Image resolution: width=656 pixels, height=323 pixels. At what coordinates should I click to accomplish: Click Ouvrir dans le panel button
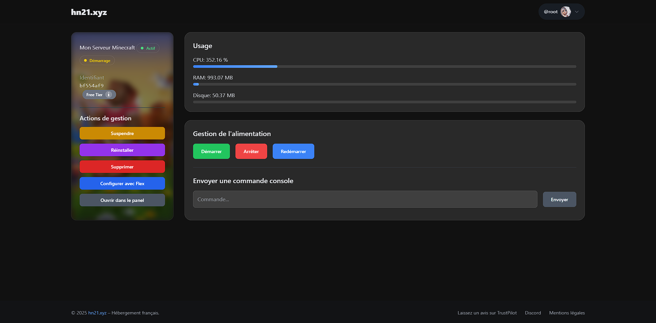[122, 200]
